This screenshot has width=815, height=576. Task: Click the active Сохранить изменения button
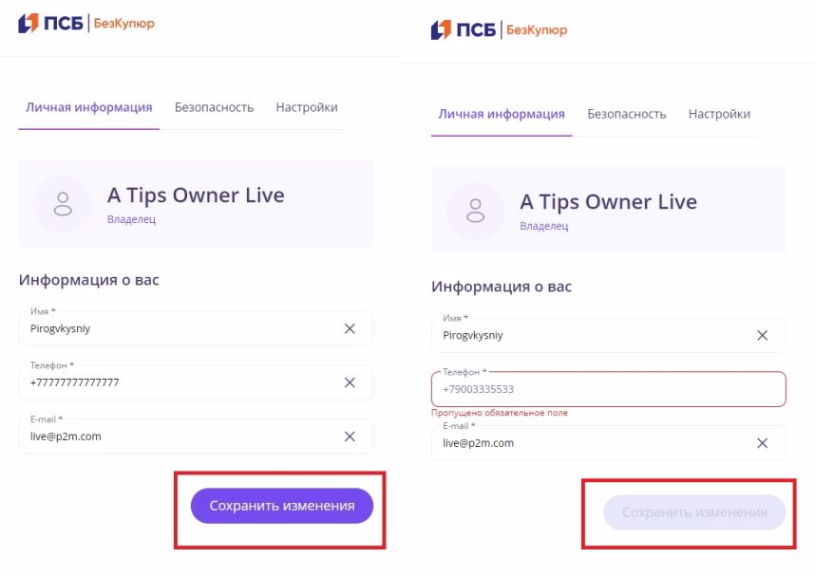[282, 506]
